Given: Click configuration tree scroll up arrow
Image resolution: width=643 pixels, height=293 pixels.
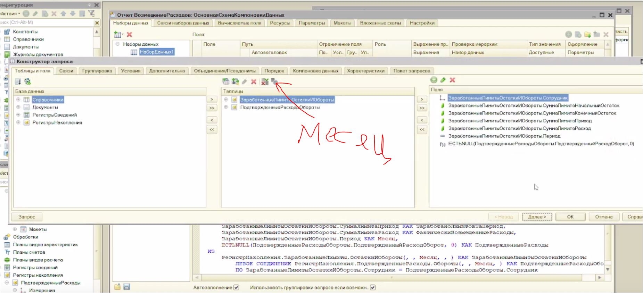Looking at the screenshot, I should click(x=97, y=32).
